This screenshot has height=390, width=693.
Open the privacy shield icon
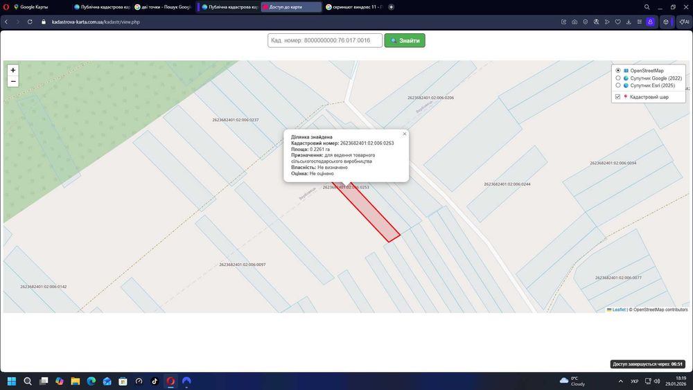coord(585,21)
